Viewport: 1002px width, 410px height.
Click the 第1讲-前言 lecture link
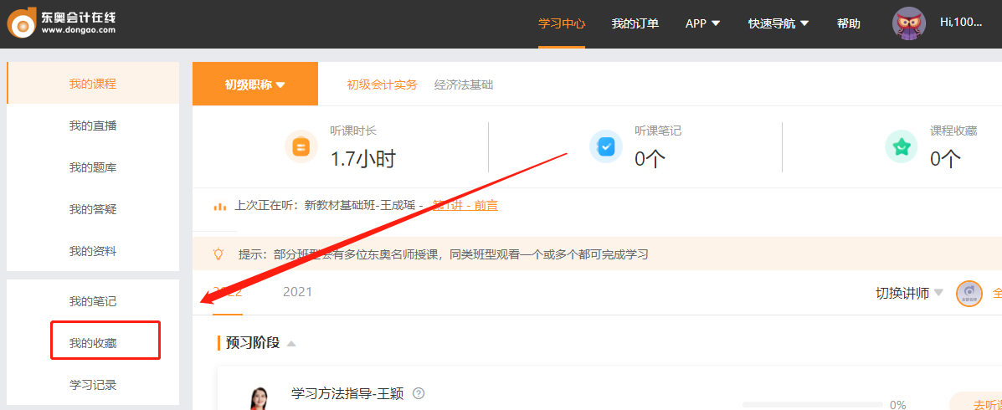(x=465, y=205)
